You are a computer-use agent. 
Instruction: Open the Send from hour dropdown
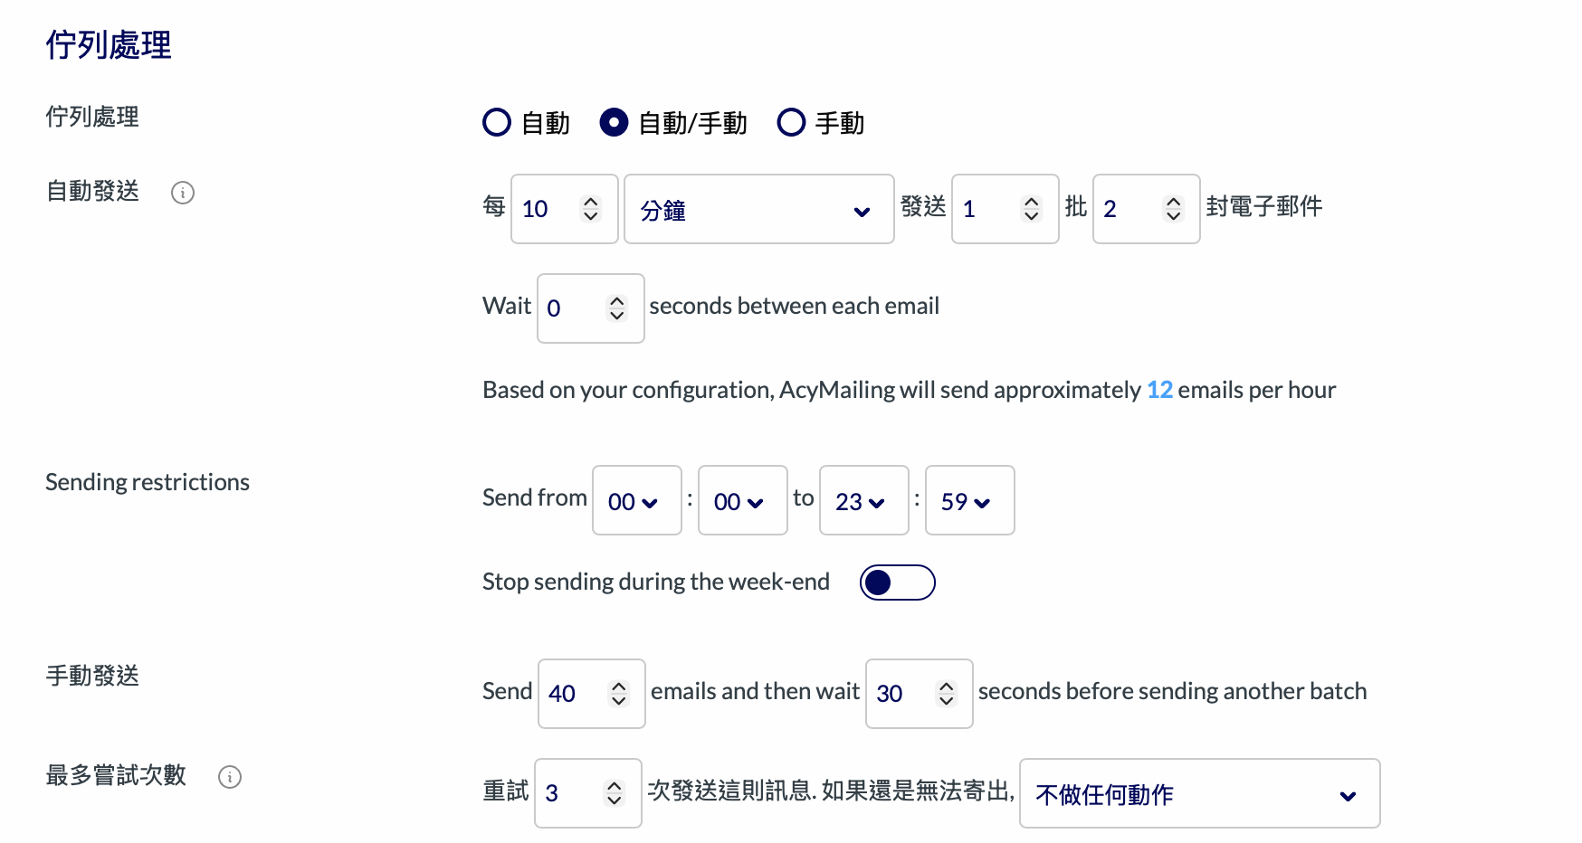point(636,501)
